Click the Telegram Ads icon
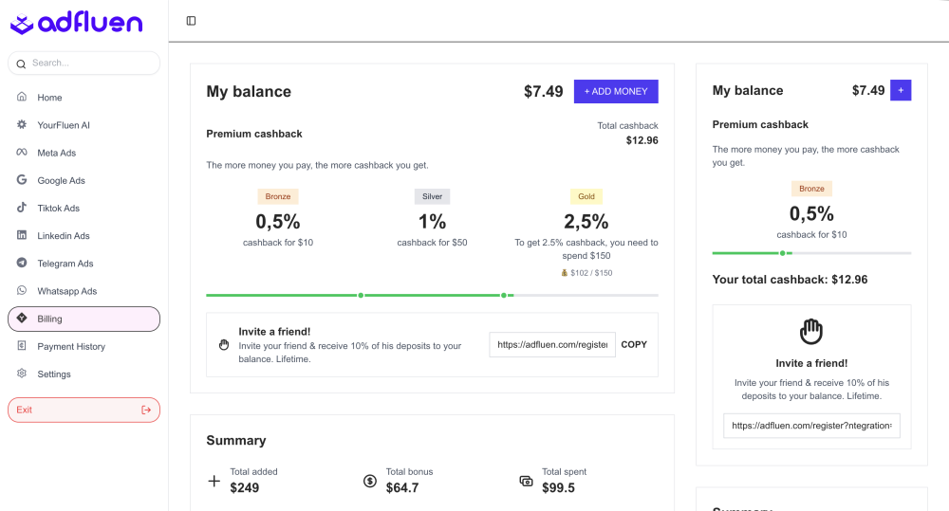The height and width of the screenshot is (511, 949). click(21, 263)
